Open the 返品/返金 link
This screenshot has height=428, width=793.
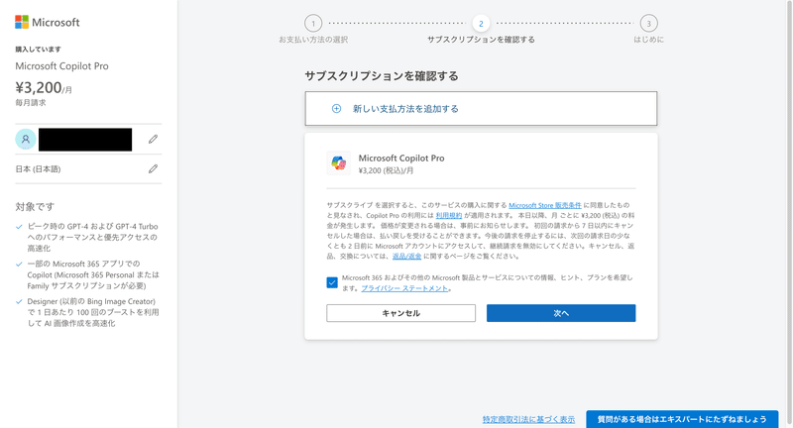point(406,257)
